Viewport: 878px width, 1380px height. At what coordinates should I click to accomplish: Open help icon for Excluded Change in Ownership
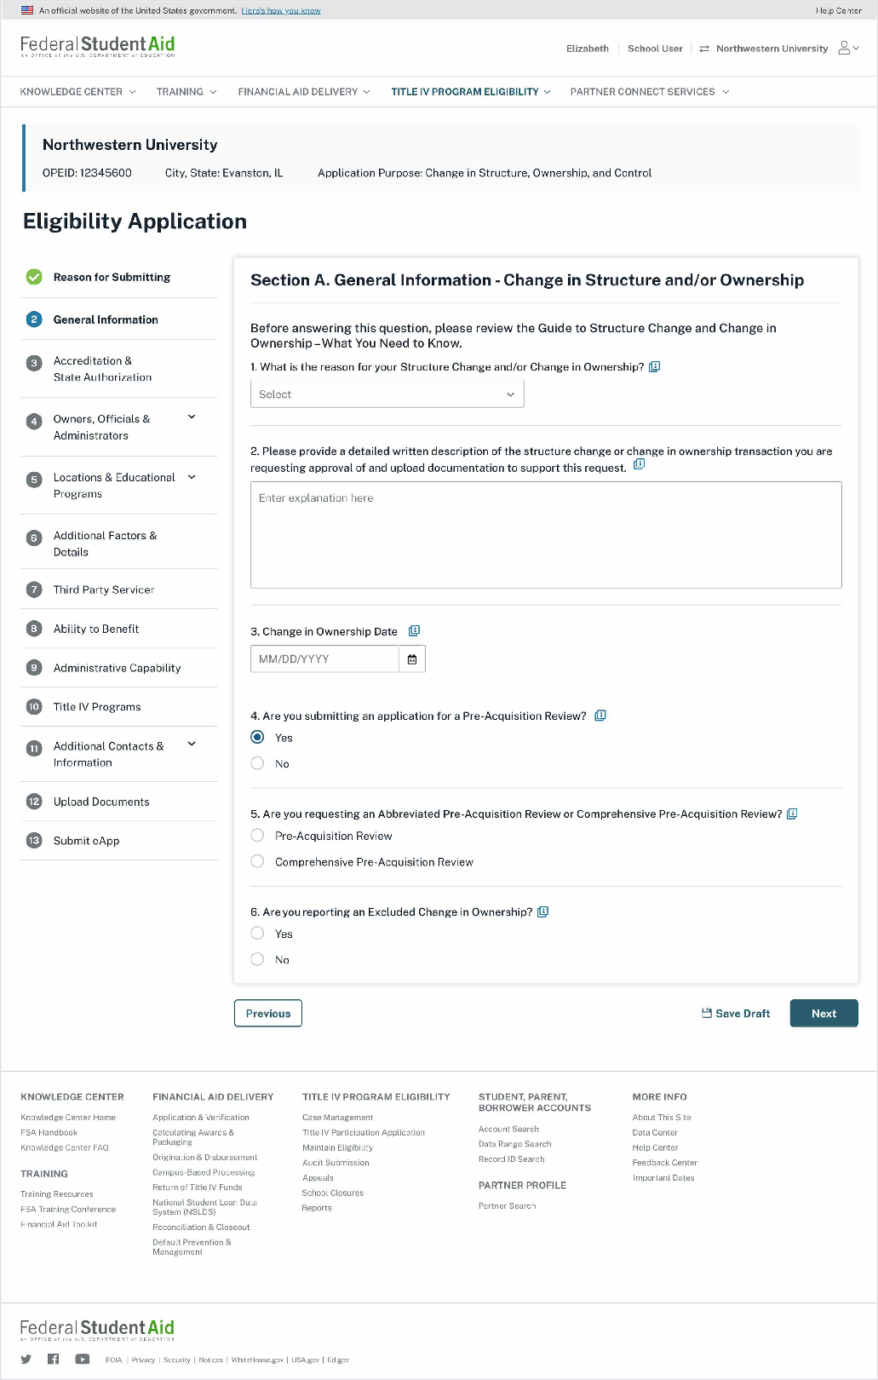(x=542, y=911)
